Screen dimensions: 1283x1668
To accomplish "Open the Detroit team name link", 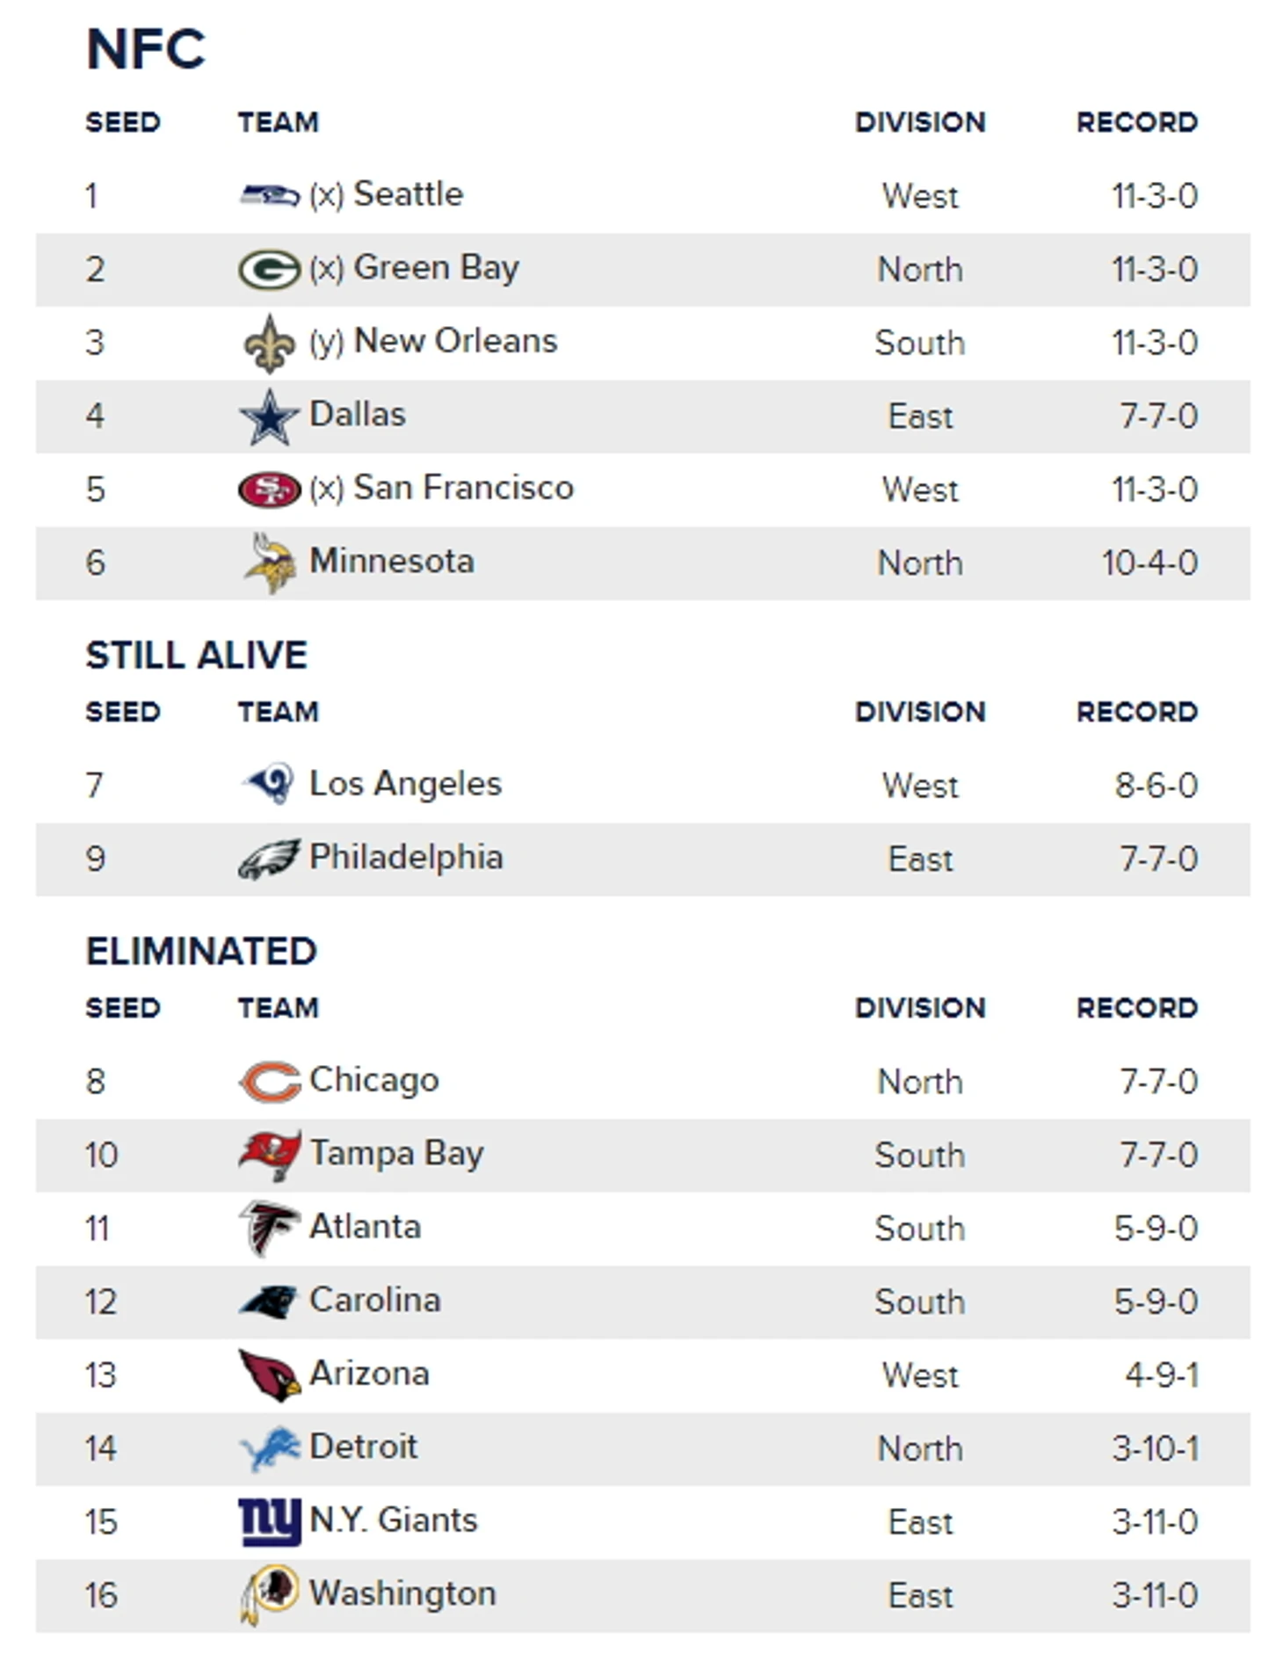I will coord(363,1447).
